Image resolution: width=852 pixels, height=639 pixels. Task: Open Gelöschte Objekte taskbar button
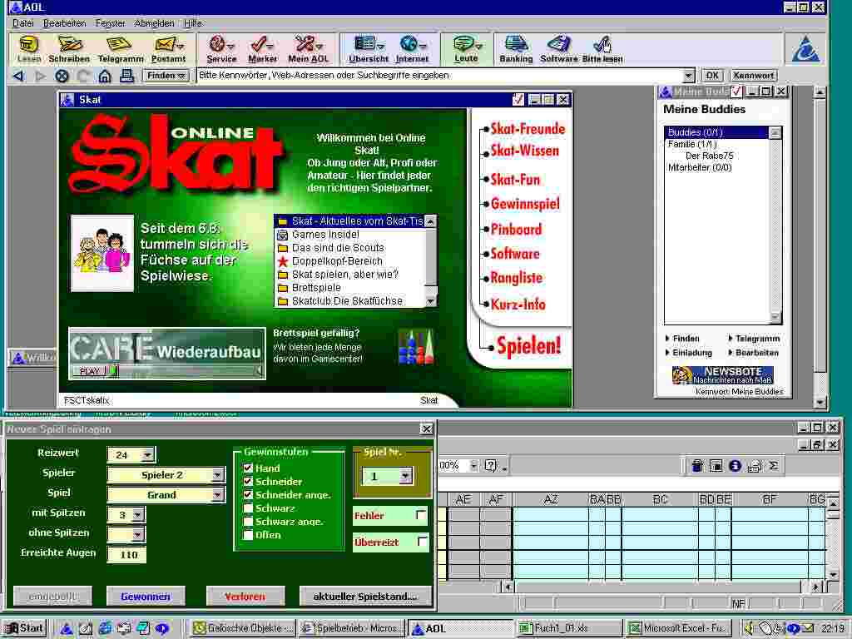(243, 628)
